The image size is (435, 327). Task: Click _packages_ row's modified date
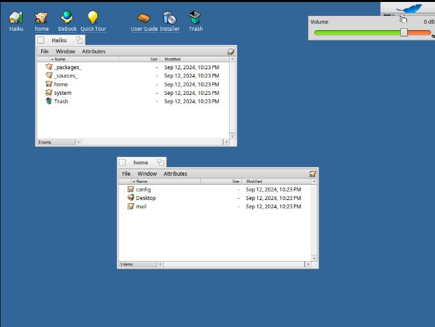192,67
